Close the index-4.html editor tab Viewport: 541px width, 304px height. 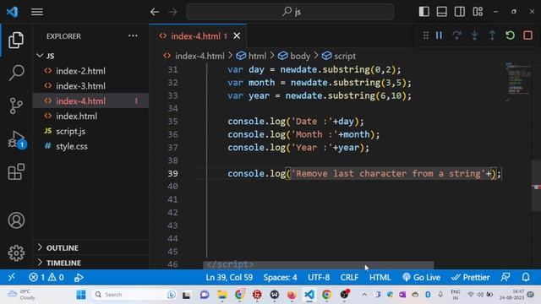[237, 35]
